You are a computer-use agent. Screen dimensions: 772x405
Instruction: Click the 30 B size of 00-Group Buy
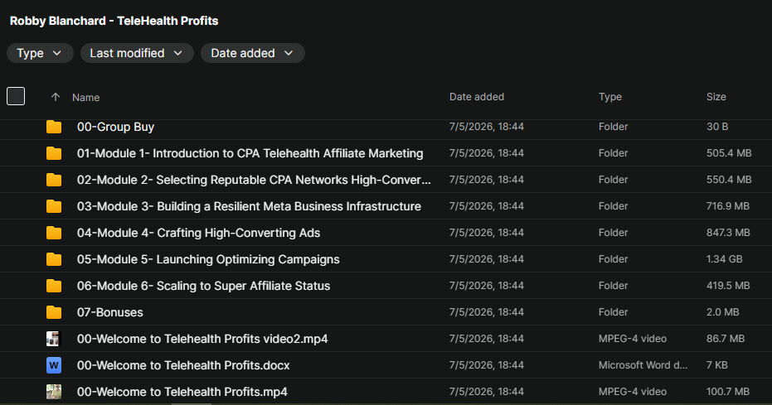click(x=716, y=127)
